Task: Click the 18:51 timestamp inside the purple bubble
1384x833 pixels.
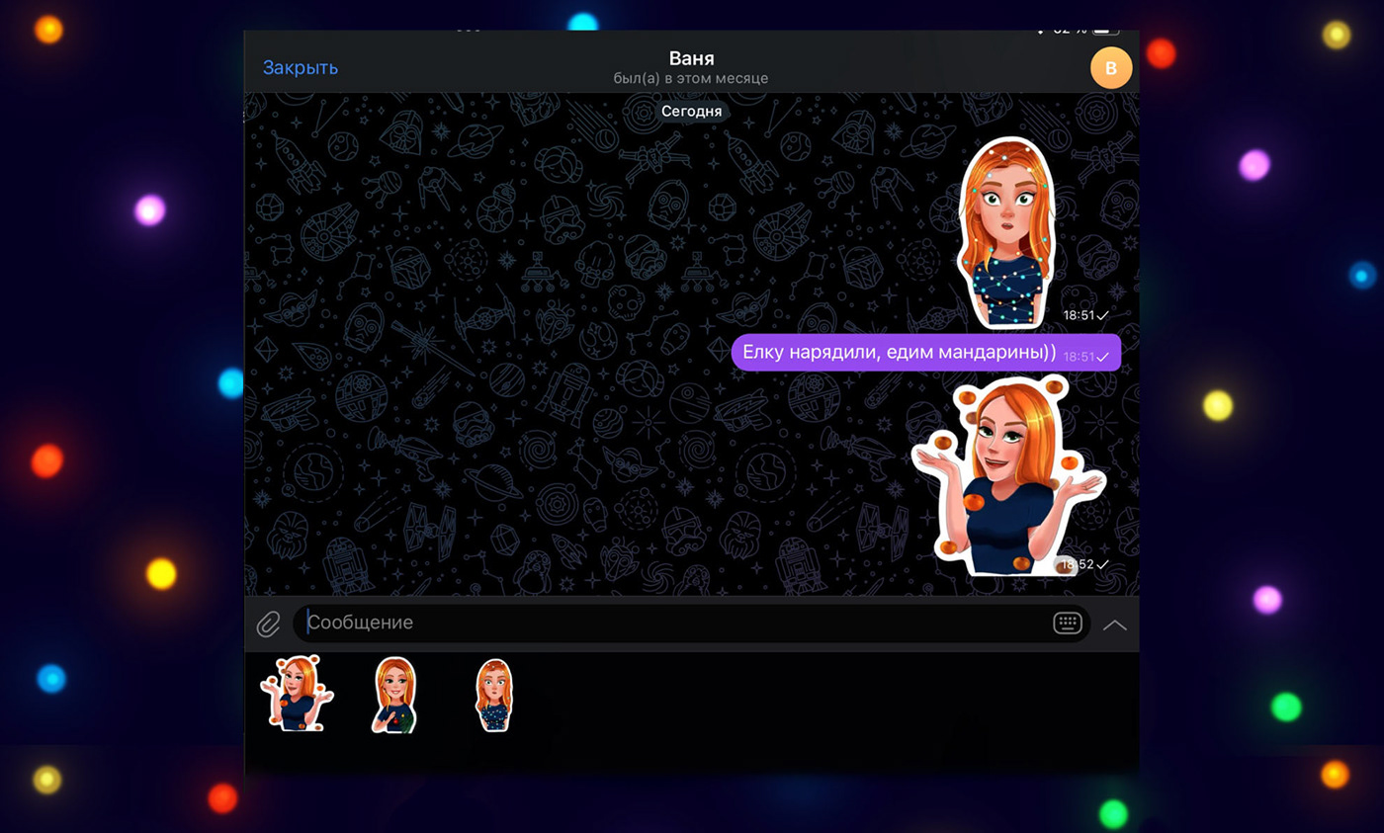Action: coord(1079,357)
